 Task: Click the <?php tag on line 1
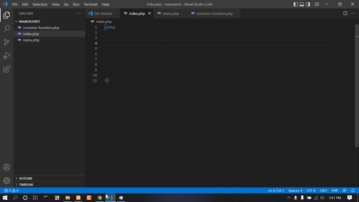pyautogui.click(x=110, y=27)
